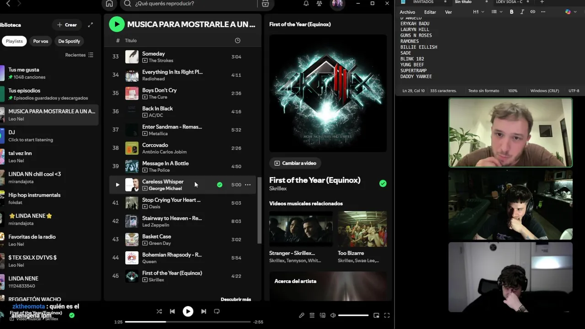Expand the H1 heading dropdown in Notepad

pos(479,12)
